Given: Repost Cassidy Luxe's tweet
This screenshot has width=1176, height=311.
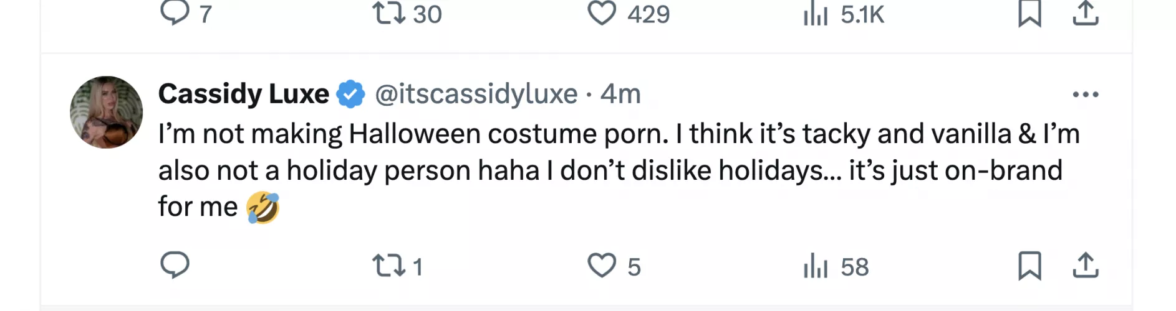Looking at the screenshot, I should (x=389, y=266).
